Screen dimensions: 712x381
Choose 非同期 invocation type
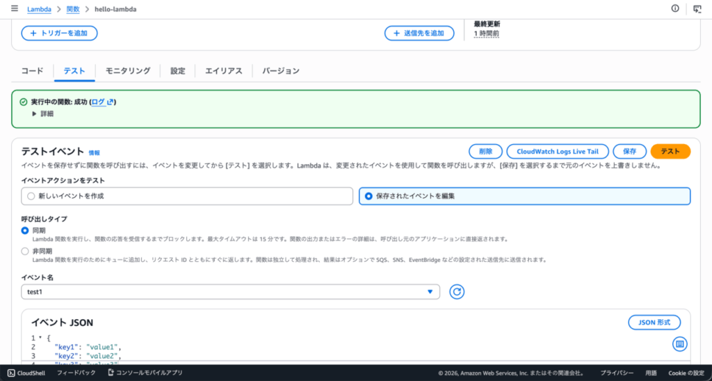[x=25, y=251]
